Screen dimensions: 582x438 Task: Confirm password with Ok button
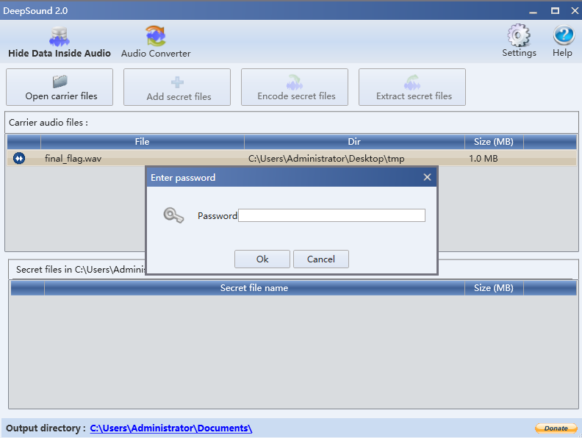(262, 259)
